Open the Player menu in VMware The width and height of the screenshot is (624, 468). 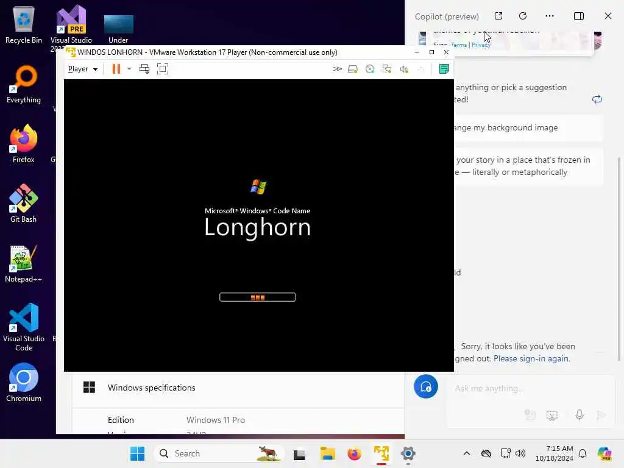(x=82, y=69)
